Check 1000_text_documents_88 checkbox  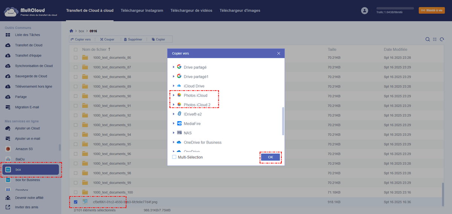point(76,77)
